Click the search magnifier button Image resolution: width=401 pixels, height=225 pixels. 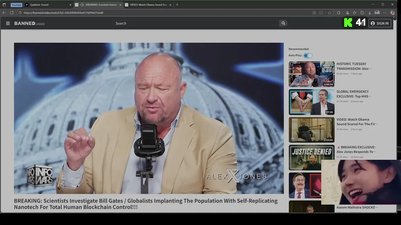pos(283,23)
